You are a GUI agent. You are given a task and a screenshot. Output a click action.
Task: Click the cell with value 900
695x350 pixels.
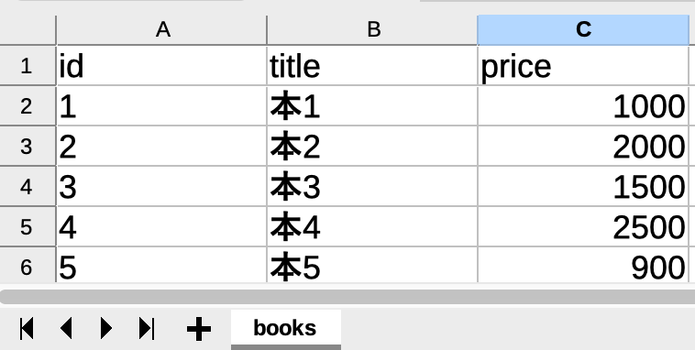pos(583,266)
